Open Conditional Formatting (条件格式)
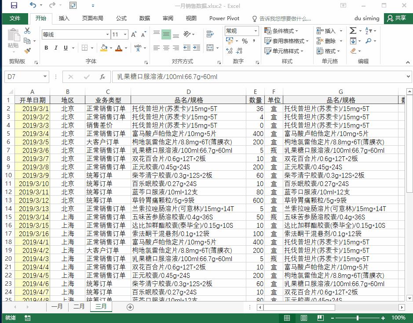 (281, 31)
